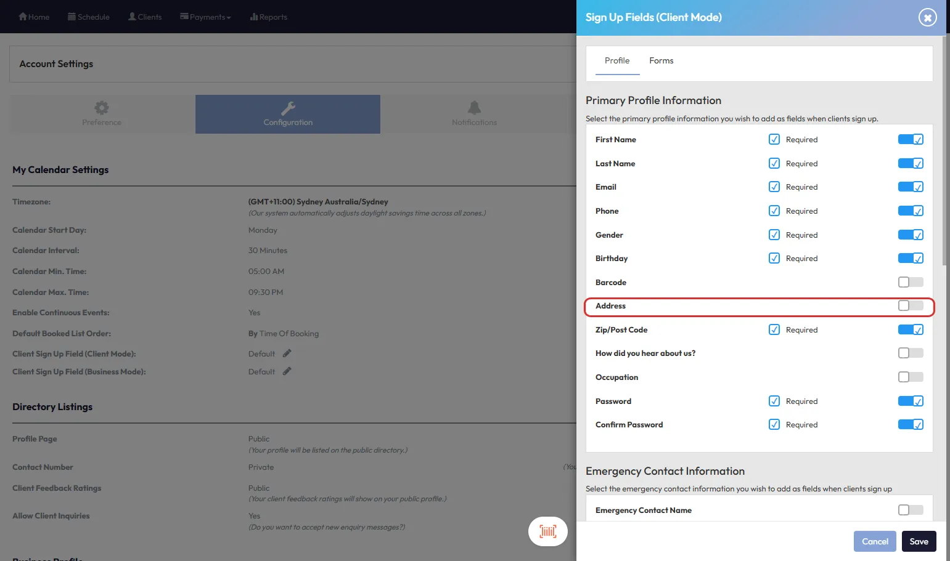Click the orange barcode scanner icon
Image resolution: width=950 pixels, height=561 pixels.
point(547,531)
